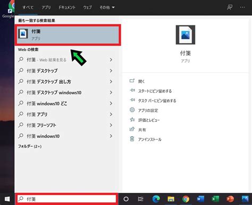Click the taskbar search box containing 付箋

coord(66,199)
